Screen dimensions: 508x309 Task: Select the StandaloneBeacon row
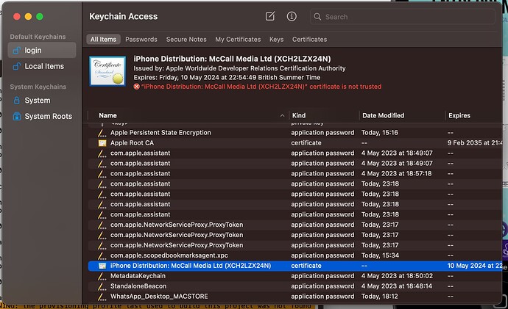(x=294, y=286)
